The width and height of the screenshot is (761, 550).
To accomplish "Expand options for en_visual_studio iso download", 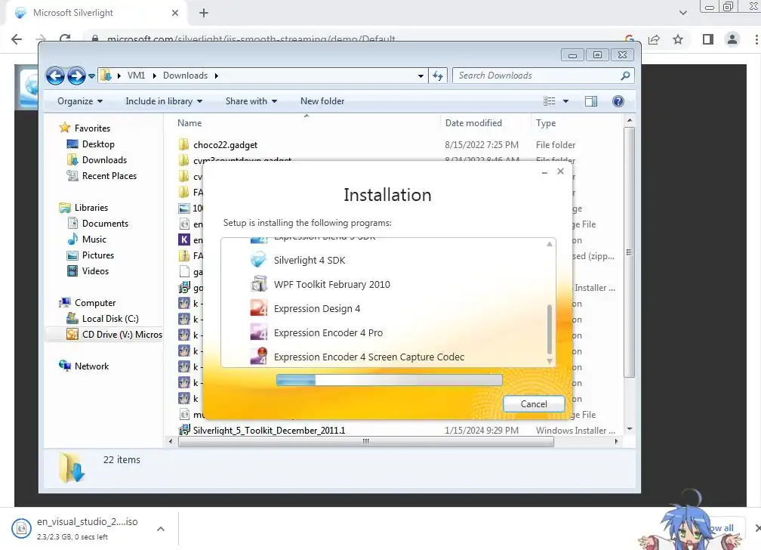I will (x=161, y=529).
